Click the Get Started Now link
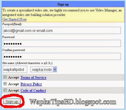The width and height of the screenshot is (126, 110). click(x=14, y=19)
